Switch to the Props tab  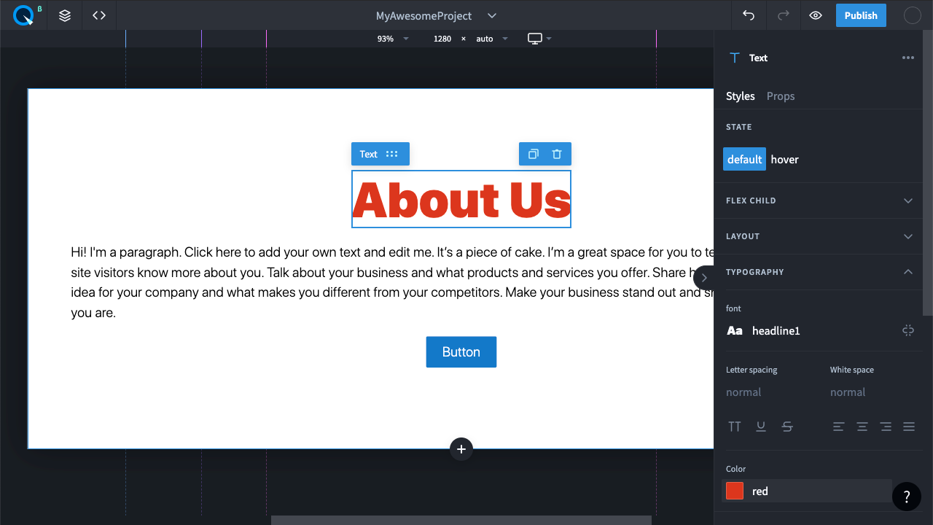pyautogui.click(x=780, y=96)
